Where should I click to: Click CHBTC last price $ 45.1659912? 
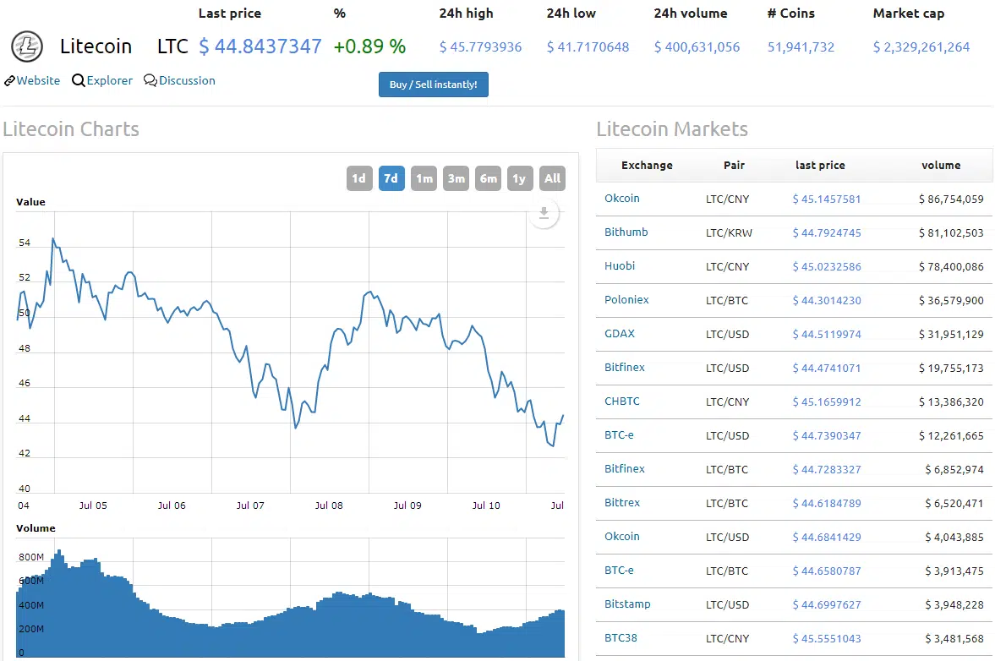coord(826,402)
